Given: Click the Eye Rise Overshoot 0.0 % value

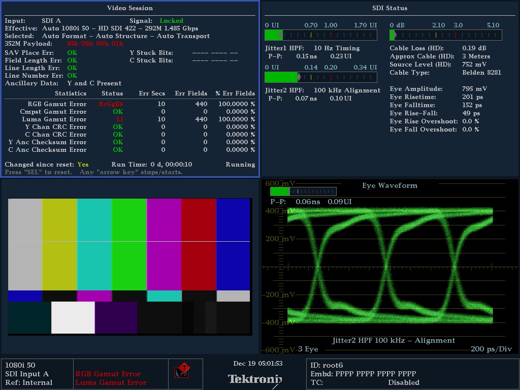Looking at the screenshot, I should point(471,121).
